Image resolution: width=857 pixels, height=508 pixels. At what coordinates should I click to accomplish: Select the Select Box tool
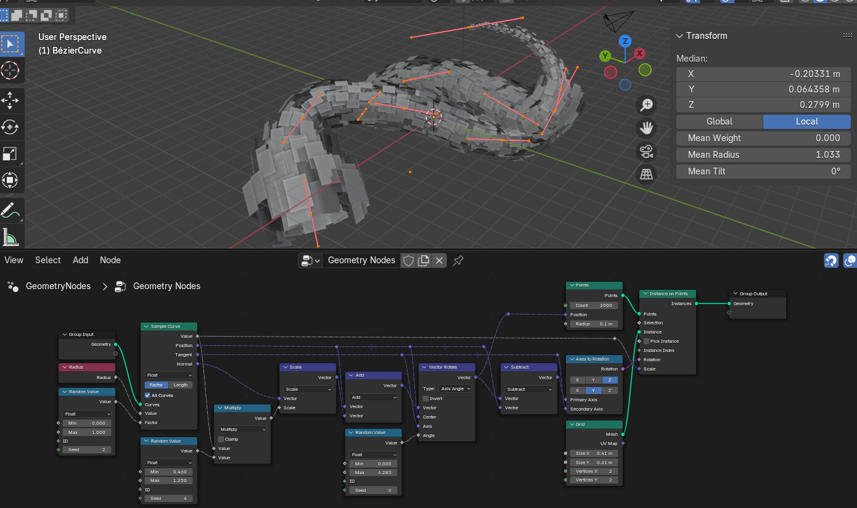click(10, 44)
